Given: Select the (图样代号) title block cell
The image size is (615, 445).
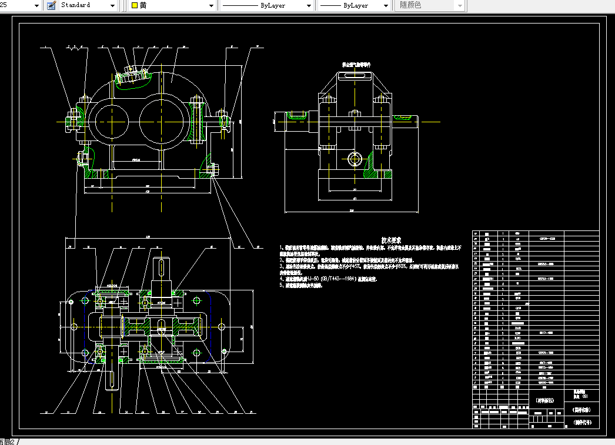Looking at the screenshot, I should 581,421.
